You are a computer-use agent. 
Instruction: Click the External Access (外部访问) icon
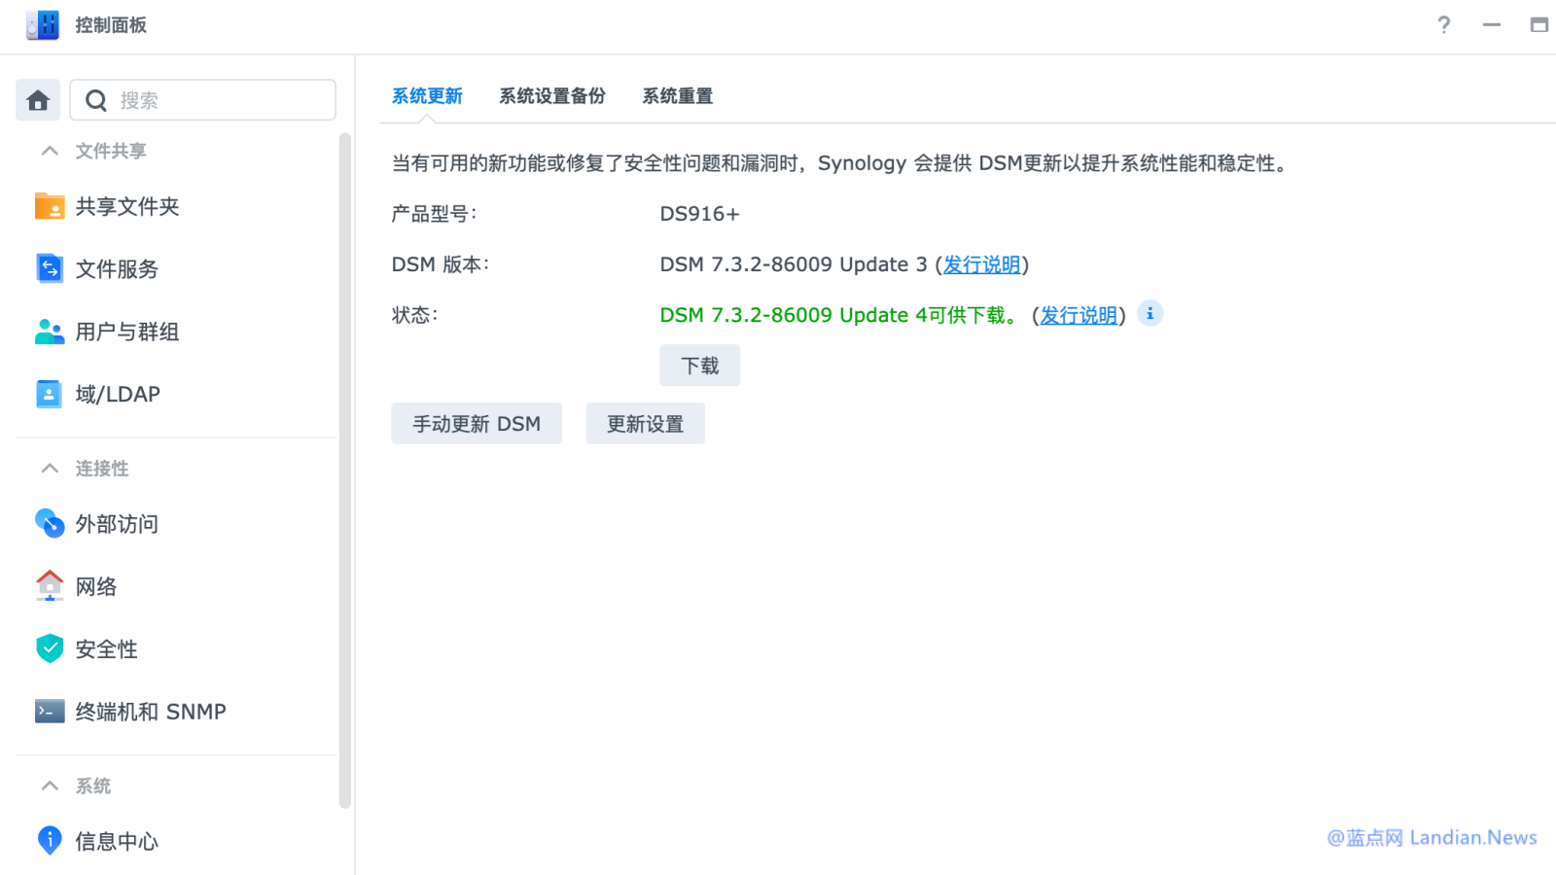[x=50, y=523]
